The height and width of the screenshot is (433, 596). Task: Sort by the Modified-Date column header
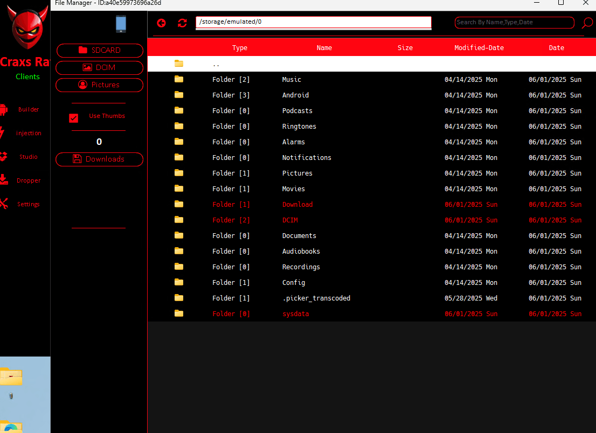pos(479,47)
